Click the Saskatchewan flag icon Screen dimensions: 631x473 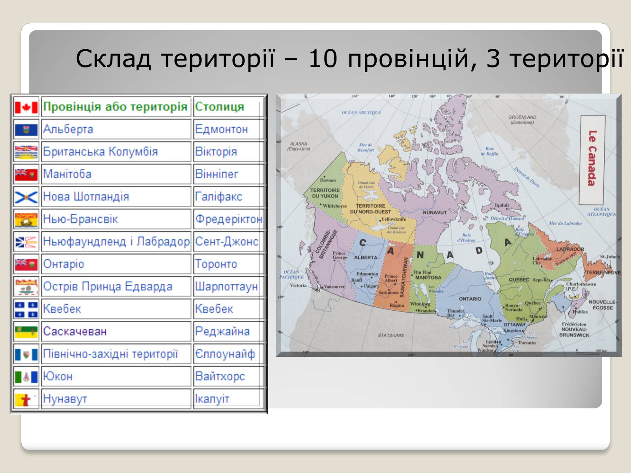pyautogui.click(x=26, y=332)
